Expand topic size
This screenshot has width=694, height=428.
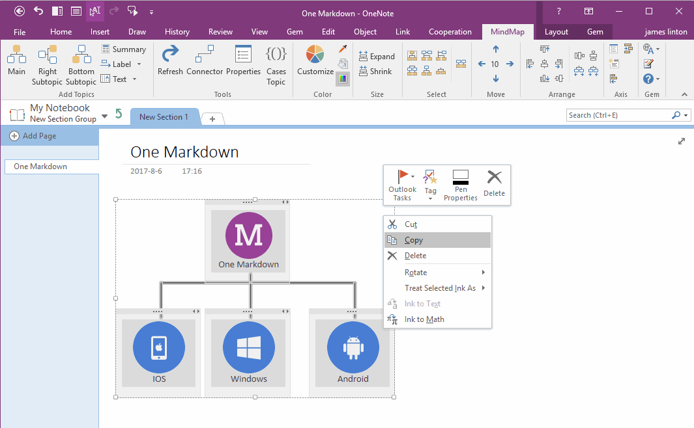pos(377,56)
